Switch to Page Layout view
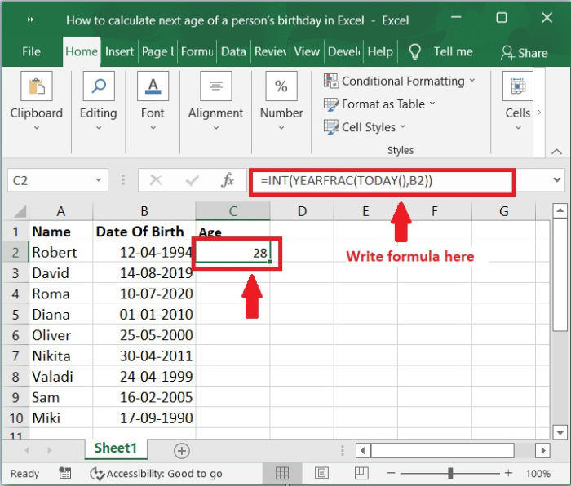571x486 pixels. pos(321,473)
